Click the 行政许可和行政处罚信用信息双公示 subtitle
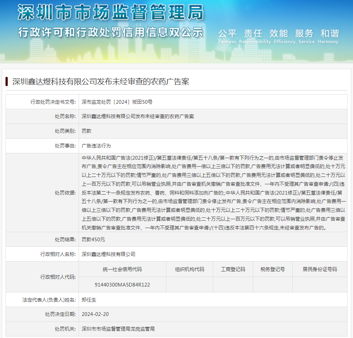The height and width of the screenshot is (338, 353). [110, 32]
